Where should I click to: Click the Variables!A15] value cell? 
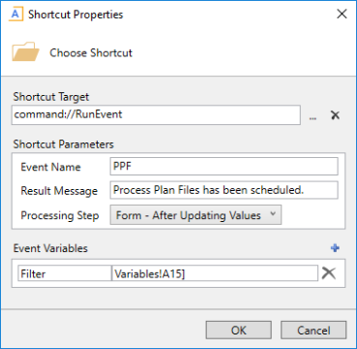coord(215,273)
